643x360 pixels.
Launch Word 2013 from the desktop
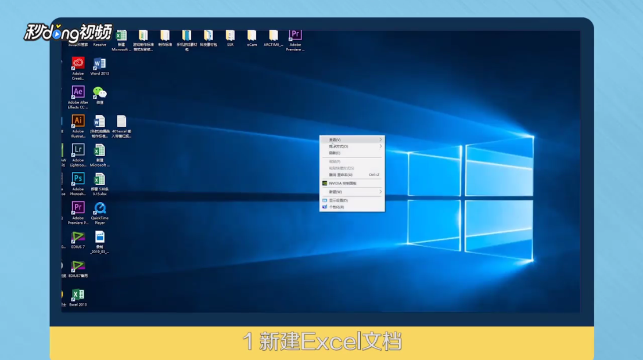point(100,66)
